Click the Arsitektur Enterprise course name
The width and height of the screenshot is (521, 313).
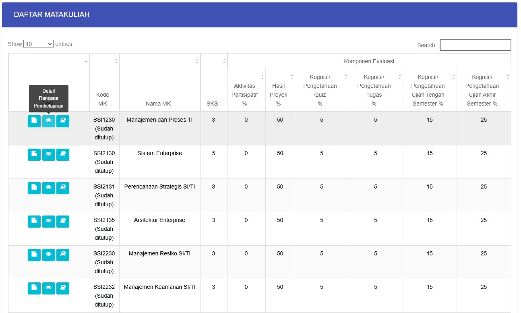tap(159, 220)
